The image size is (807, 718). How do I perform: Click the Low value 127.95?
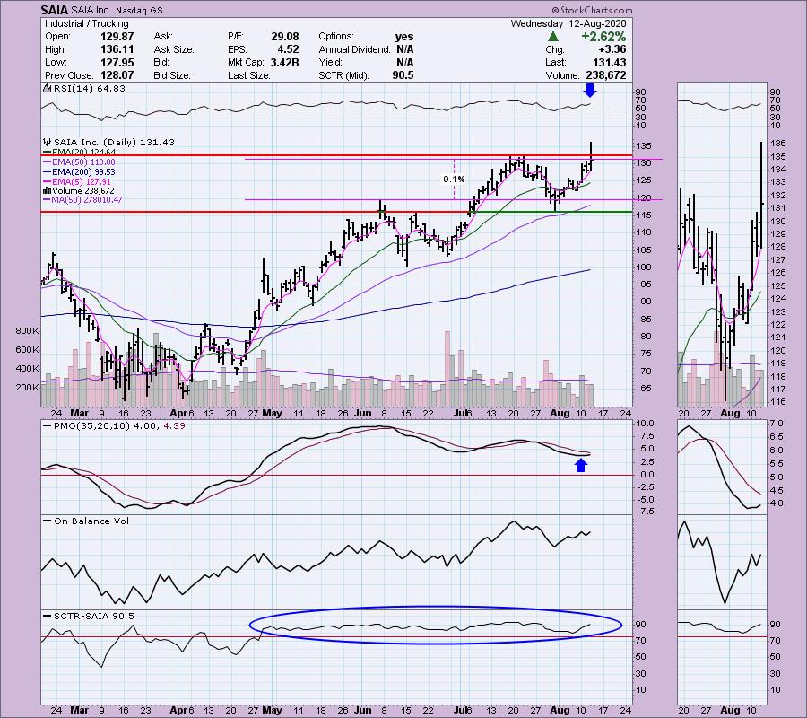117,62
